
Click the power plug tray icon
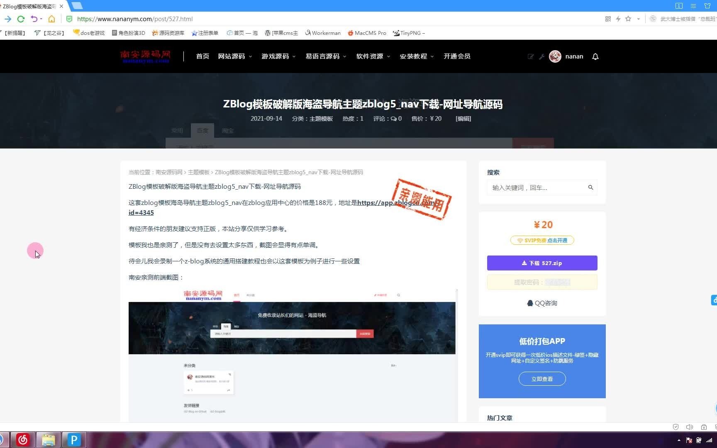click(x=699, y=440)
